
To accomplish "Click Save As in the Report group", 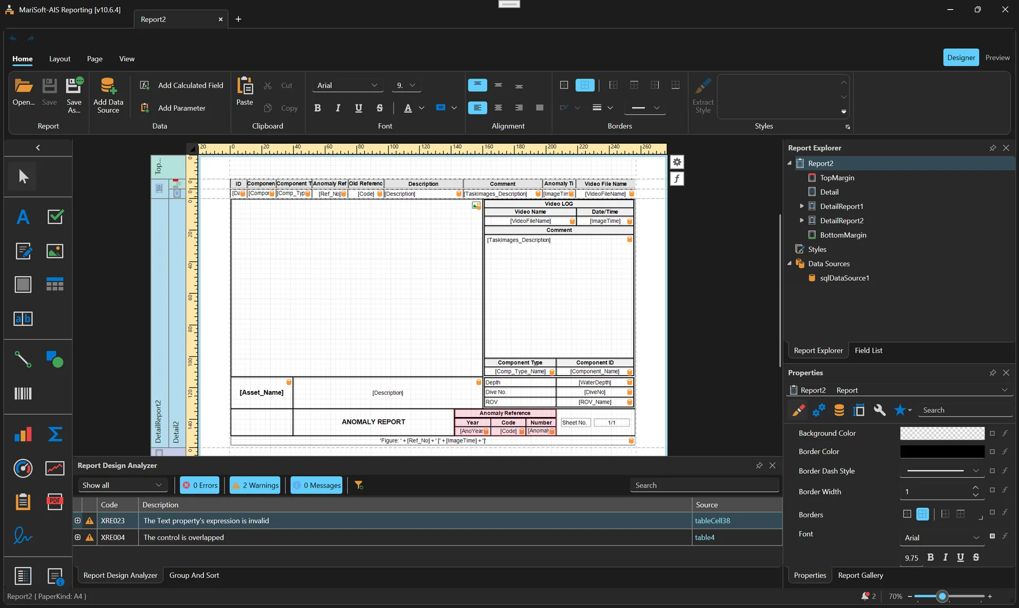I will [74, 95].
